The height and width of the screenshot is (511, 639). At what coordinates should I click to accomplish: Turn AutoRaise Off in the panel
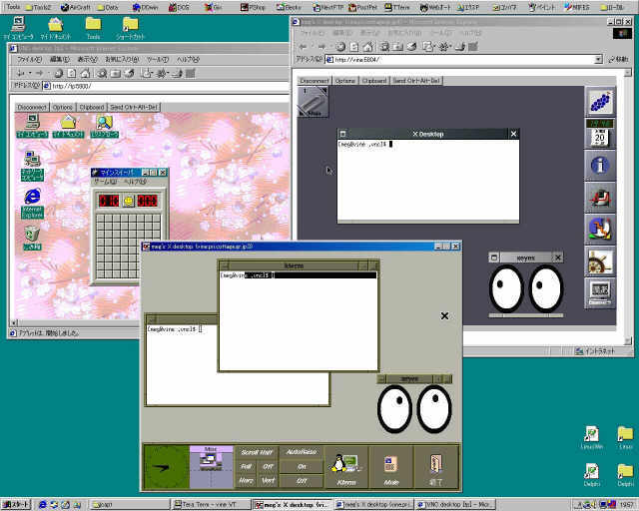point(303,480)
